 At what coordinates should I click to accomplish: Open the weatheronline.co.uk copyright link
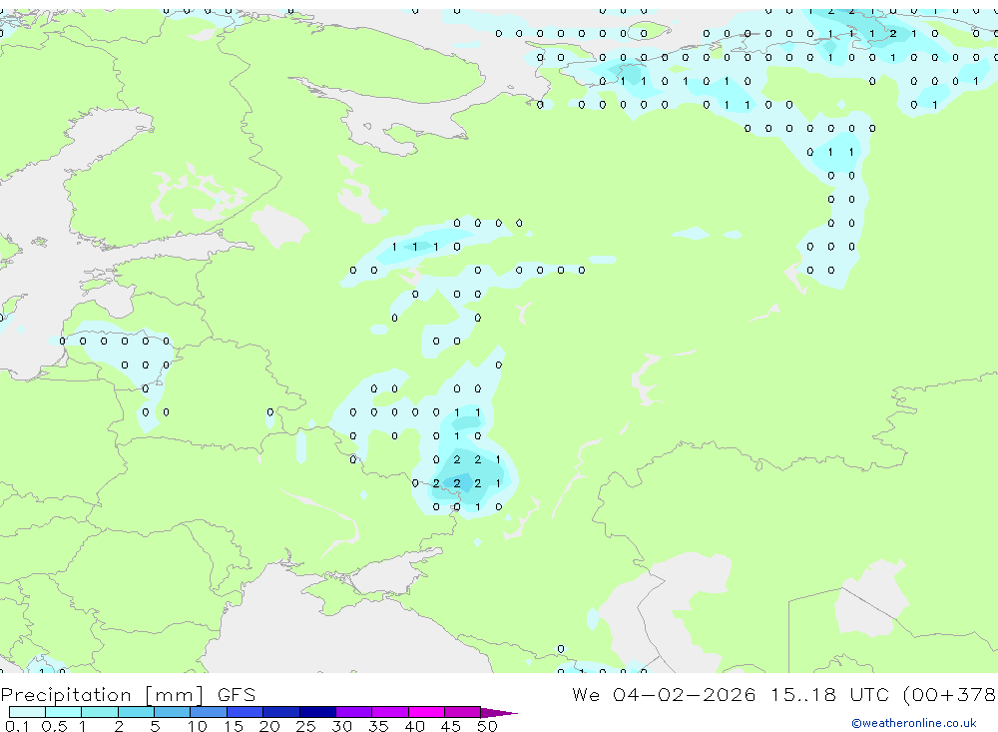coord(913,723)
